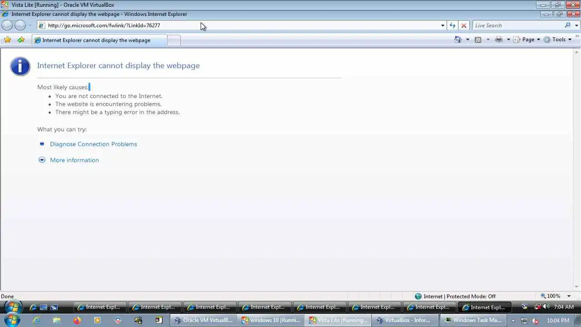Open the Tools menu
581x327 pixels.
point(557,40)
